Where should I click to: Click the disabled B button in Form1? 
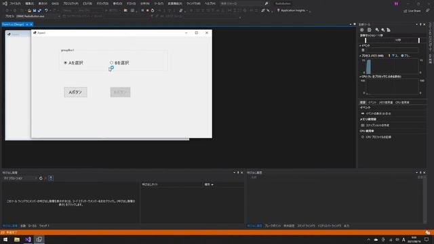[120, 92]
